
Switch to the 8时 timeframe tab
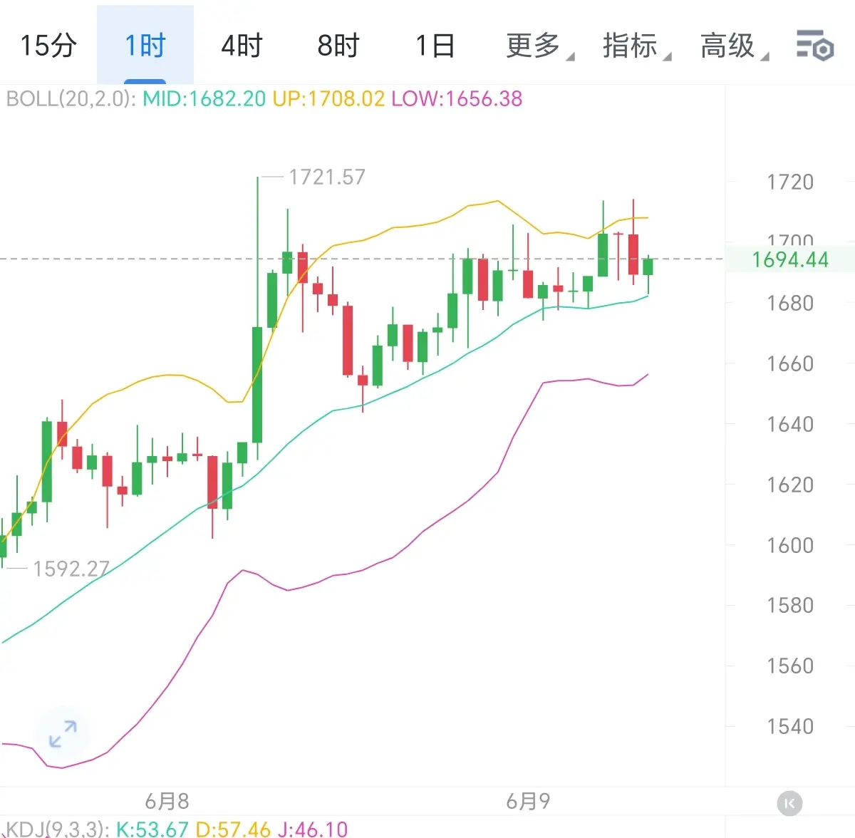(338, 46)
